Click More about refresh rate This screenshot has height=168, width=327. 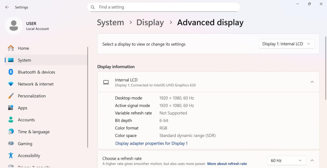(x=227, y=164)
